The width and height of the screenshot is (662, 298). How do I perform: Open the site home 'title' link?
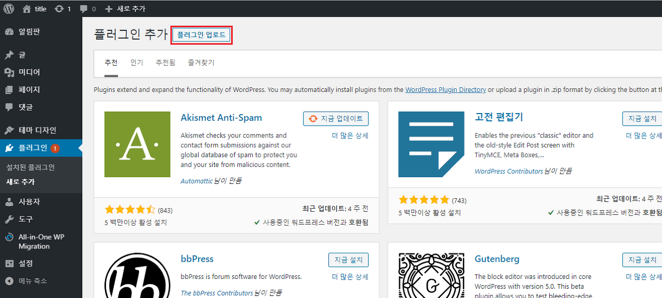pos(35,9)
